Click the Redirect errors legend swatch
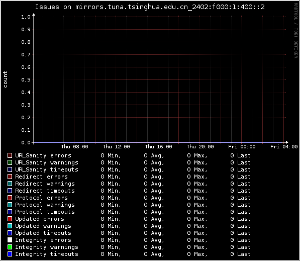 (x=10, y=177)
